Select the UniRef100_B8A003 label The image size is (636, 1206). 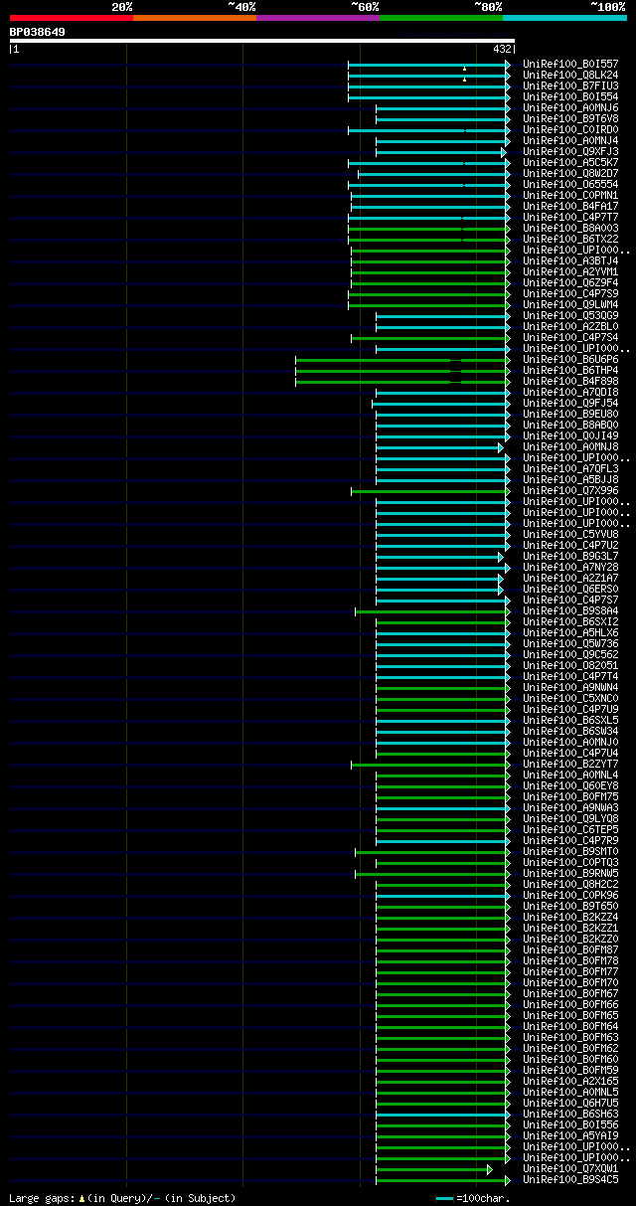(570, 228)
